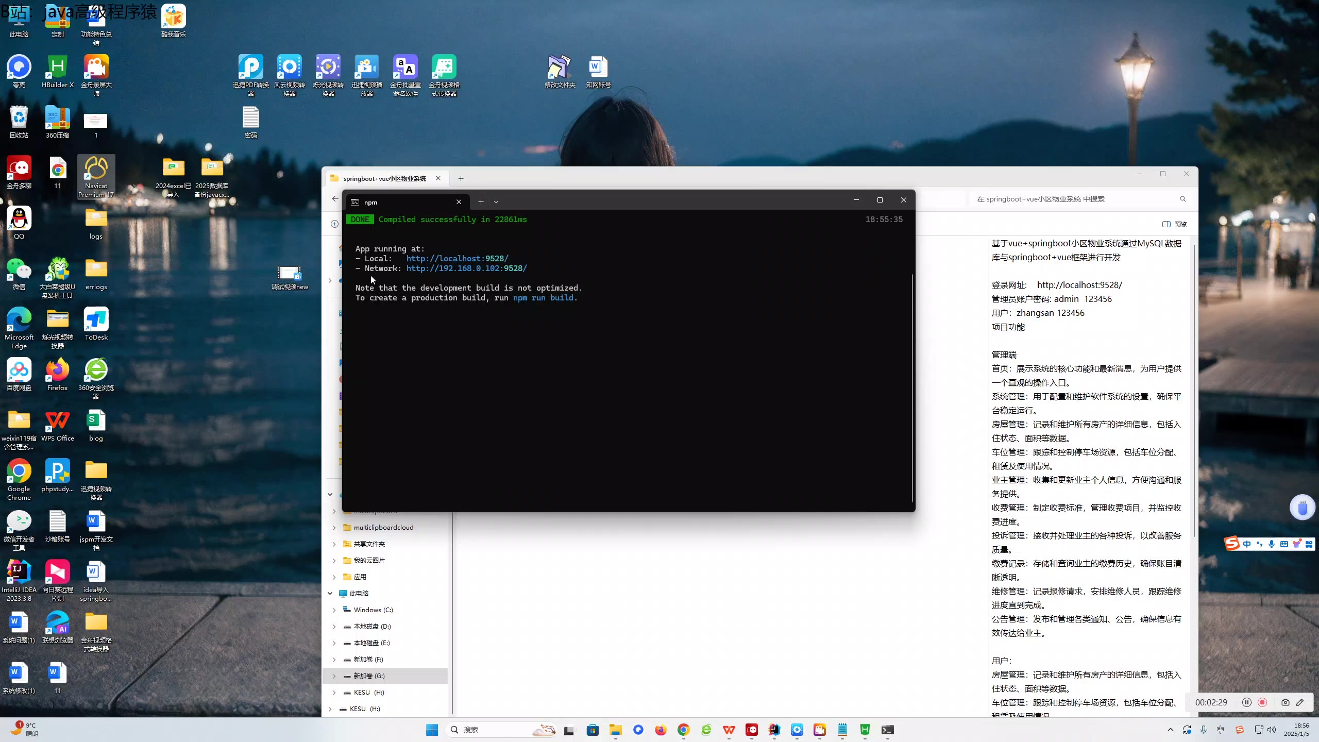Open Navicat Premium 17 desktop icon
1319x742 pixels.
coord(96,177)
